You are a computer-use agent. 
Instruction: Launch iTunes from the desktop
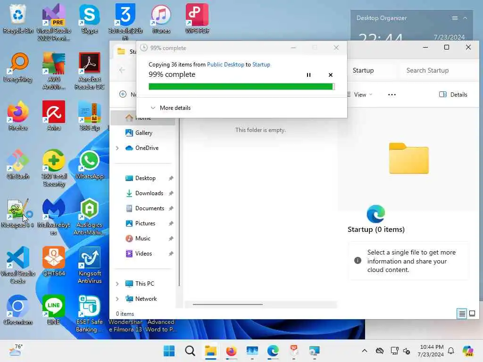coord(161,18)
